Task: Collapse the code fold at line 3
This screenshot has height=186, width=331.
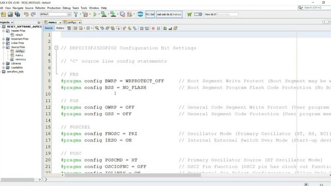Action: (56, 48)
